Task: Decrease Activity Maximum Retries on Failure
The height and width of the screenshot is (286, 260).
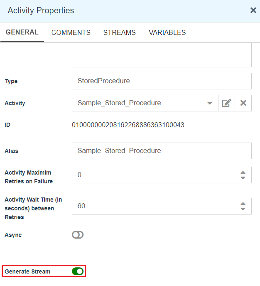Action: pyautogui.click(x=243, y=178)
